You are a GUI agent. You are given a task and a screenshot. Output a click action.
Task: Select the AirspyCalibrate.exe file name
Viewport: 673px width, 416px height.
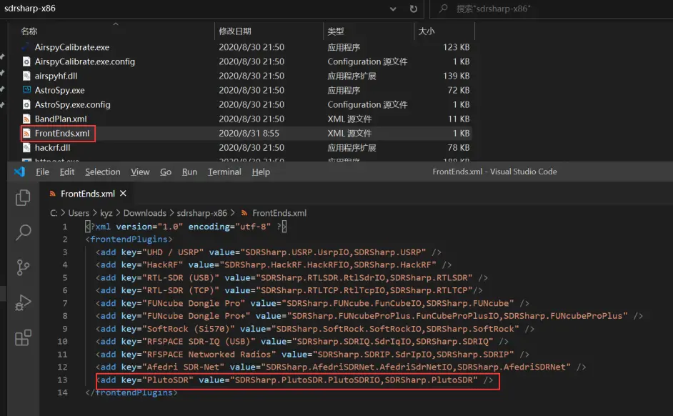[x=72, y=47]
